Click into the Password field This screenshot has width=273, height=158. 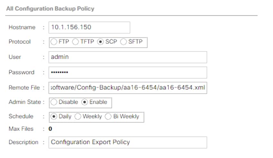point(128,72)
